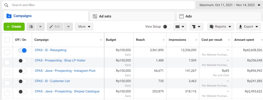Screen dimensions: 263x100
Task: Expand the Cost per result column menu
Action: (x=229, y=40)
